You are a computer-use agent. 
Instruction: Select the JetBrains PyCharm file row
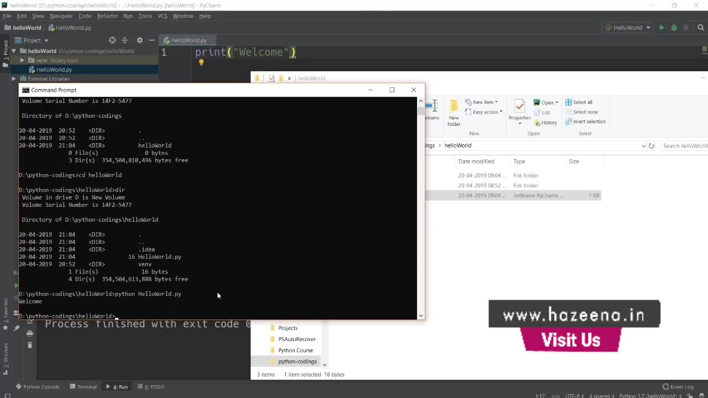[x=513, y=196]
